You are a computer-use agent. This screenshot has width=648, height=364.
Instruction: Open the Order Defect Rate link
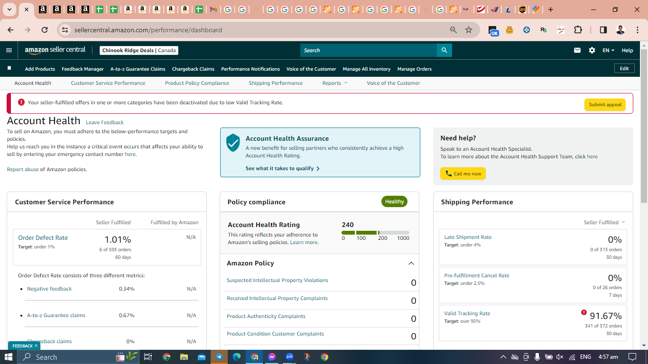pyautogui.click(x=43, y=238)
